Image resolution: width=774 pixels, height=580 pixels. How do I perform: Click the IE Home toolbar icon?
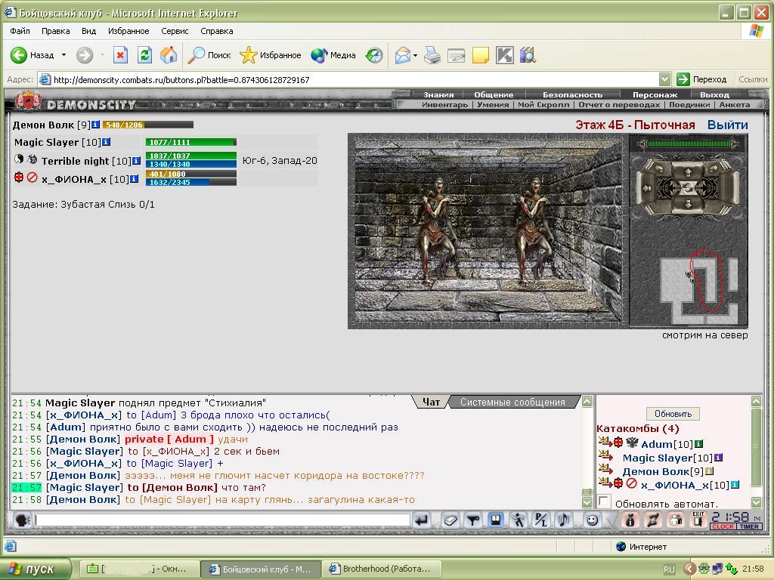tap(169, 54)
